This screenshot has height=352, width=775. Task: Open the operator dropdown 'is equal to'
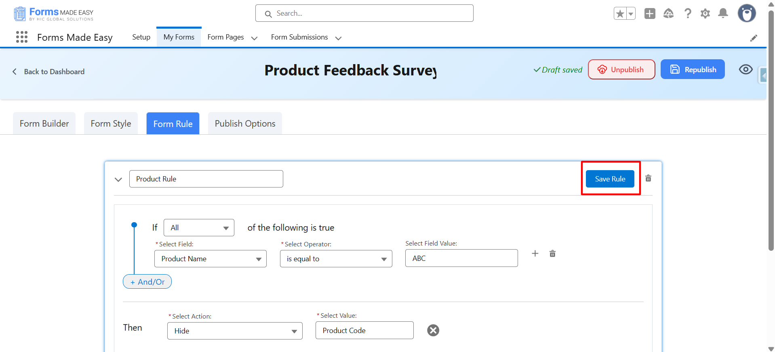point(336,258)
